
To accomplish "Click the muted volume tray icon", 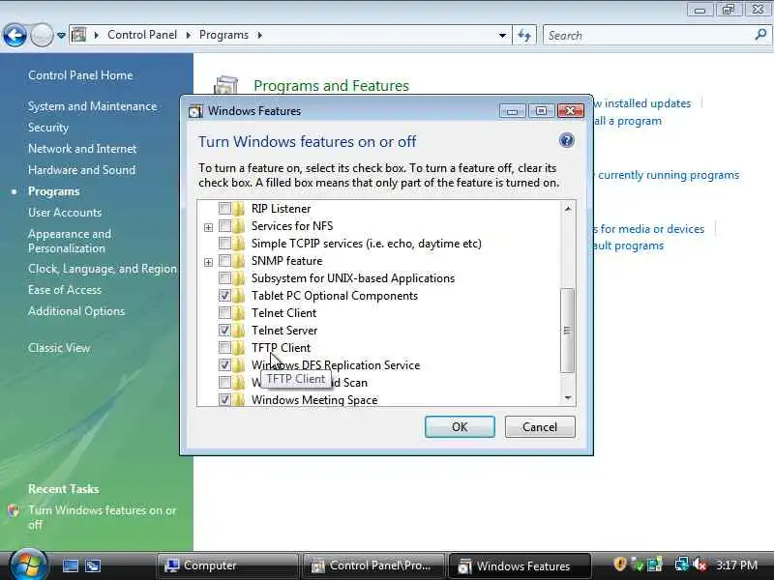I will 700,565.
